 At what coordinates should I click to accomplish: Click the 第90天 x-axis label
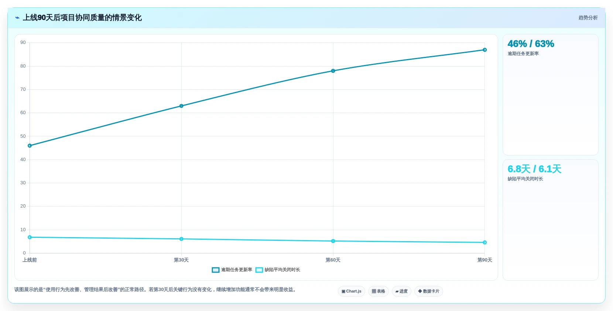point(484,260)
